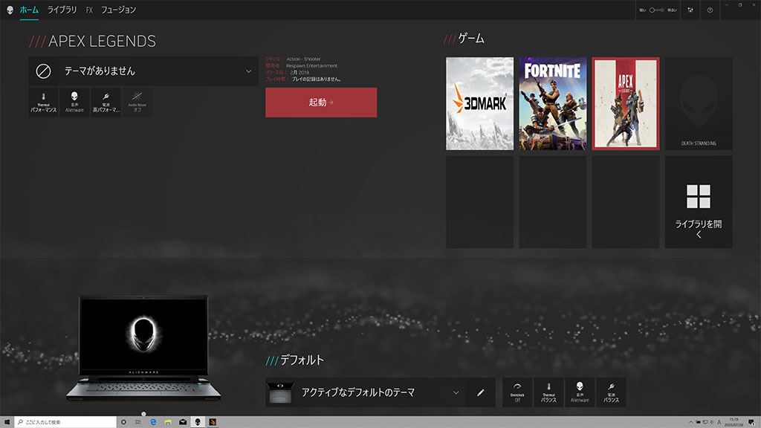
Task: Click Alienware Command Center taskbar icon
Action: pyautogui.click(x=198, y=422)
